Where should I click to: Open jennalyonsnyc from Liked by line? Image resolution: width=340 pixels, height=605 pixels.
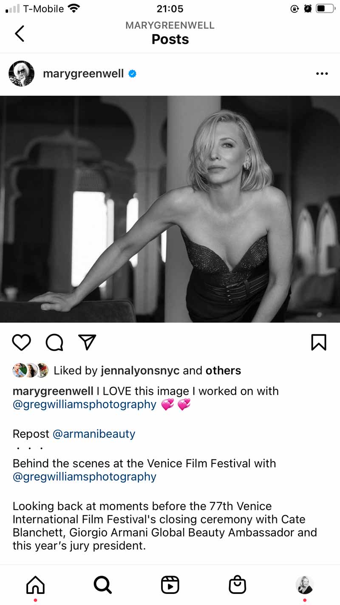pos(140,371)
